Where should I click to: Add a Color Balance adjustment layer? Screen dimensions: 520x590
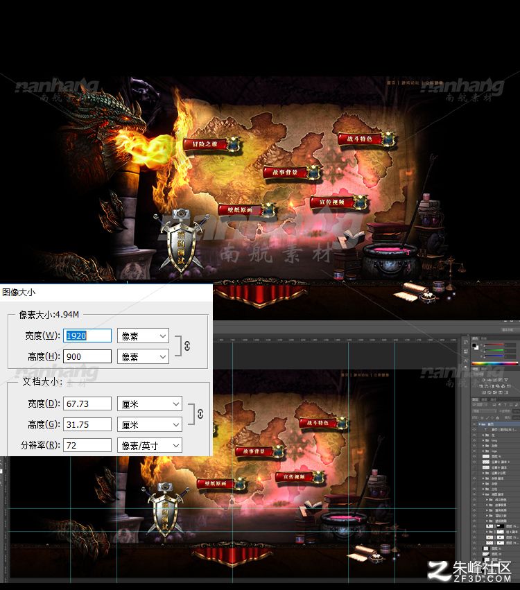486,386
